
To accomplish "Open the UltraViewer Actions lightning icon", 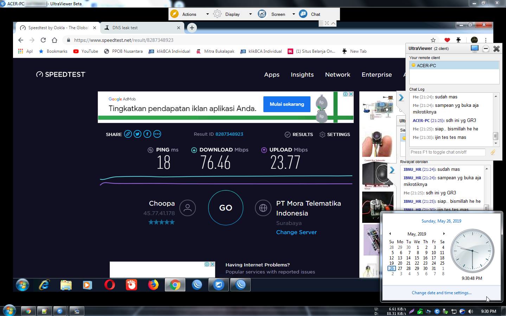I will click(x=174, y=14).
